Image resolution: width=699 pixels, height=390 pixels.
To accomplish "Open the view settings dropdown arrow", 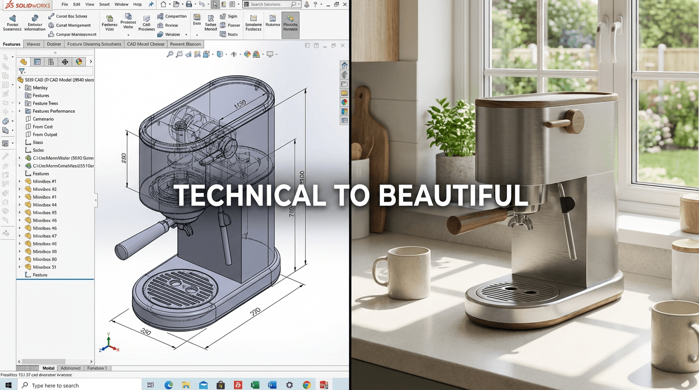I will 276,54.
